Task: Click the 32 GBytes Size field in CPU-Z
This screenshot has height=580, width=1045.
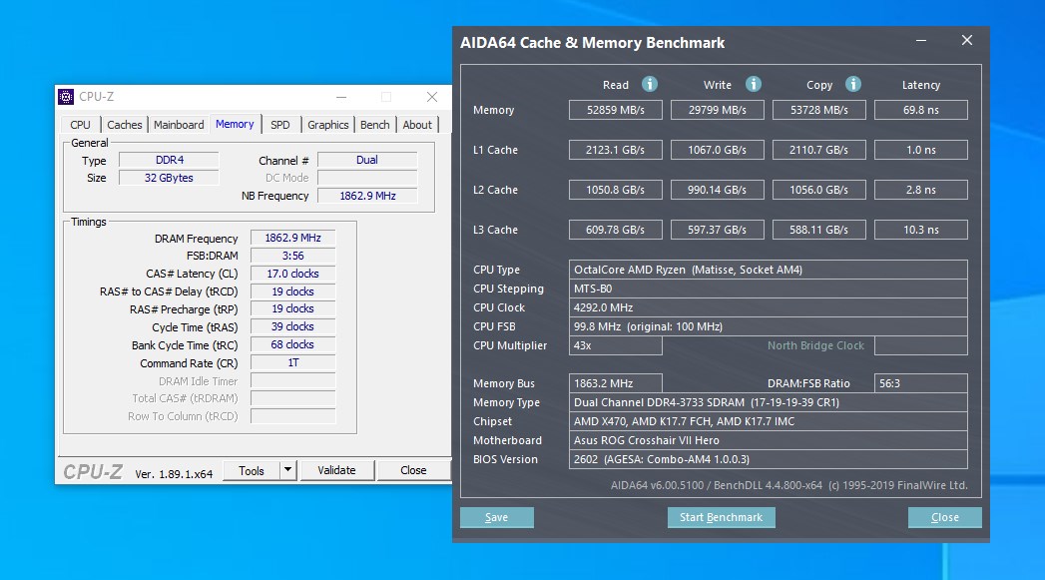Action: click(169, 178)
